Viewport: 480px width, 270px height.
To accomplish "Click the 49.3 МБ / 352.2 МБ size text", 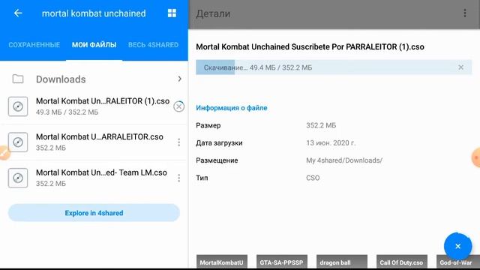I will coord(67,112).
